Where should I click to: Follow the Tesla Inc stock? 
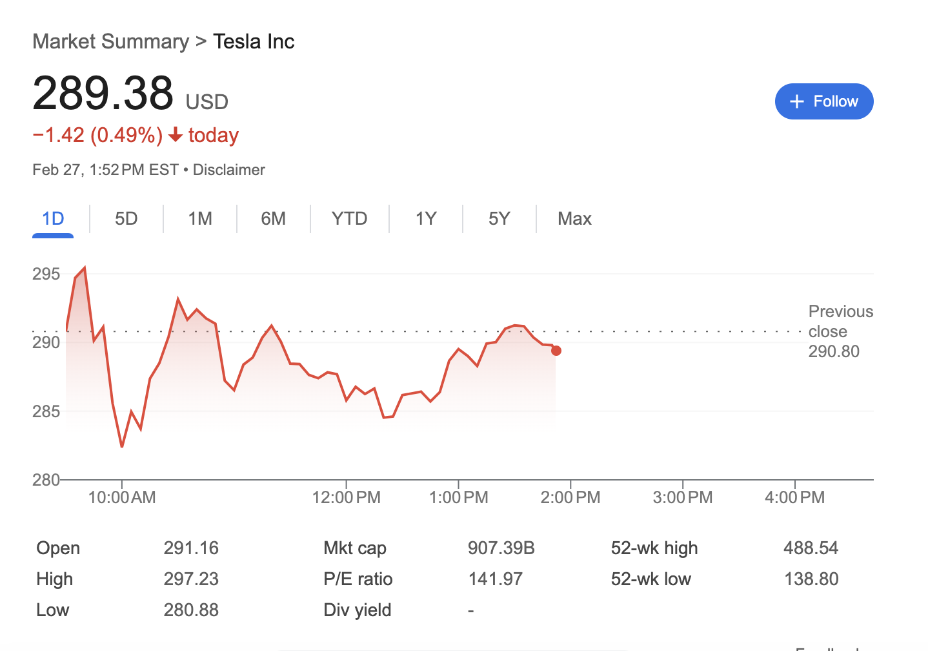pos(823,101)
